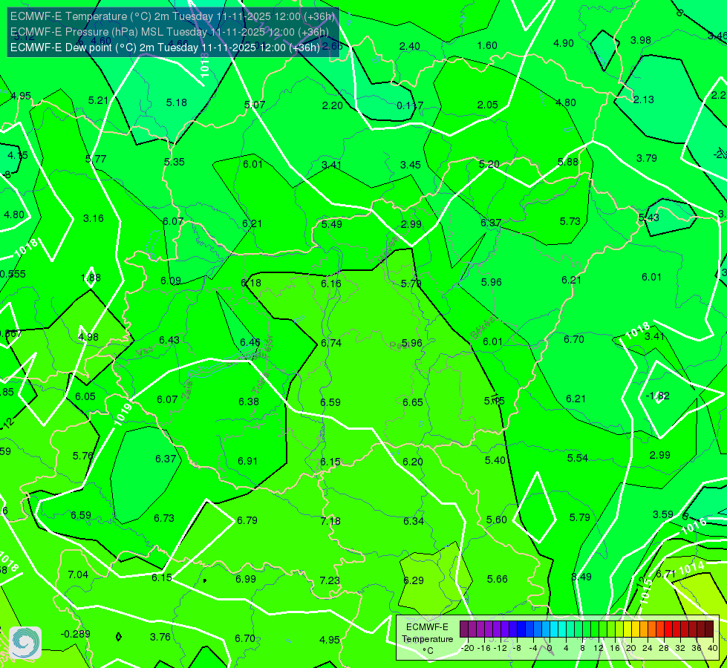The height and width of the screenshot is (668, 727).
Task: Click the 2.05 dew point value
Action: pyautogui.click(x=488, y=105)
